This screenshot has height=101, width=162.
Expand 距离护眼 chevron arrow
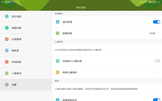tap(158, 33)
